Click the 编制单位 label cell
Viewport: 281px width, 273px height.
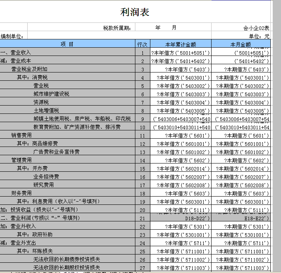pyautogui.click(x=12, y=36)
